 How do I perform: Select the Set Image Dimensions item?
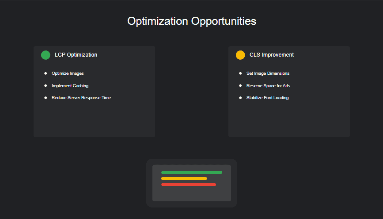click(268, 73)
